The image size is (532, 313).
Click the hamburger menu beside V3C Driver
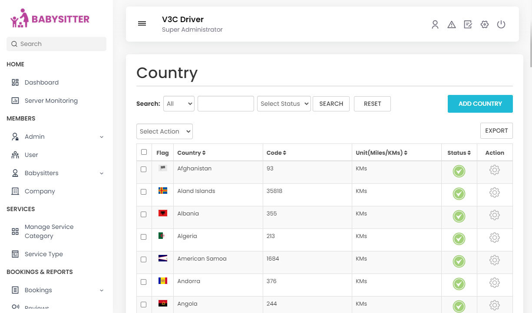[x=142, y=23]
